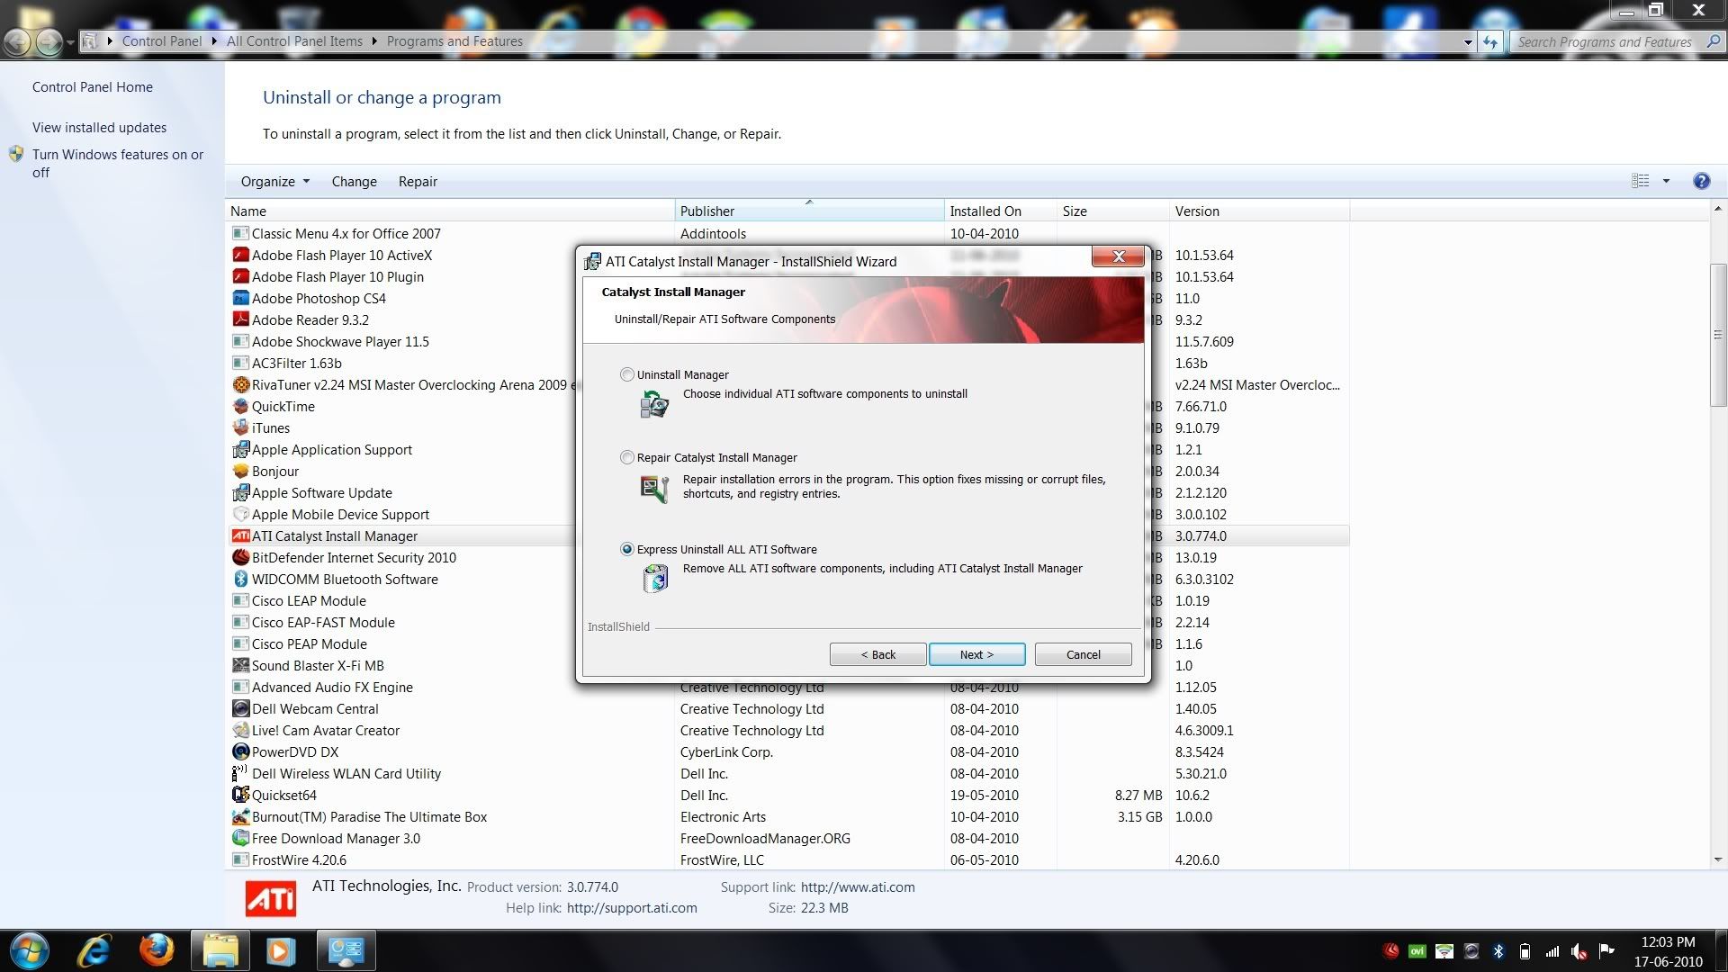Cancel the ATI Catalyst wizard
The height and width of the screenshot is (972, 1728).
click(1083, 654)
